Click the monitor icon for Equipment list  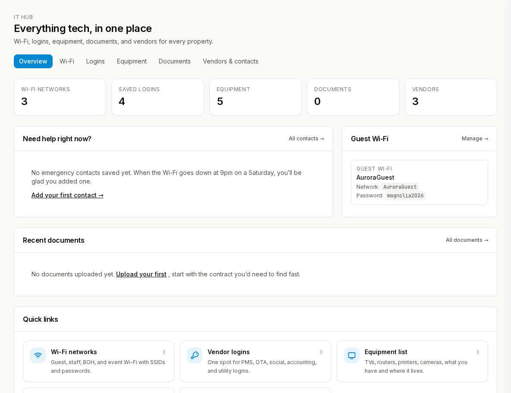coord(352,355)
